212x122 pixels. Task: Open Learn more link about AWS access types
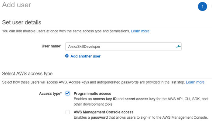195,82
